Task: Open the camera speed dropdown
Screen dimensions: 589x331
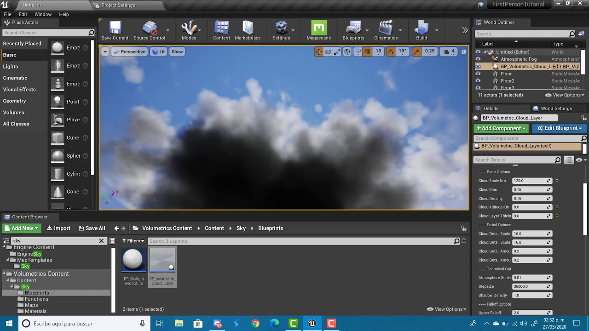Action: pyautogui.click(x=449, y=51)
